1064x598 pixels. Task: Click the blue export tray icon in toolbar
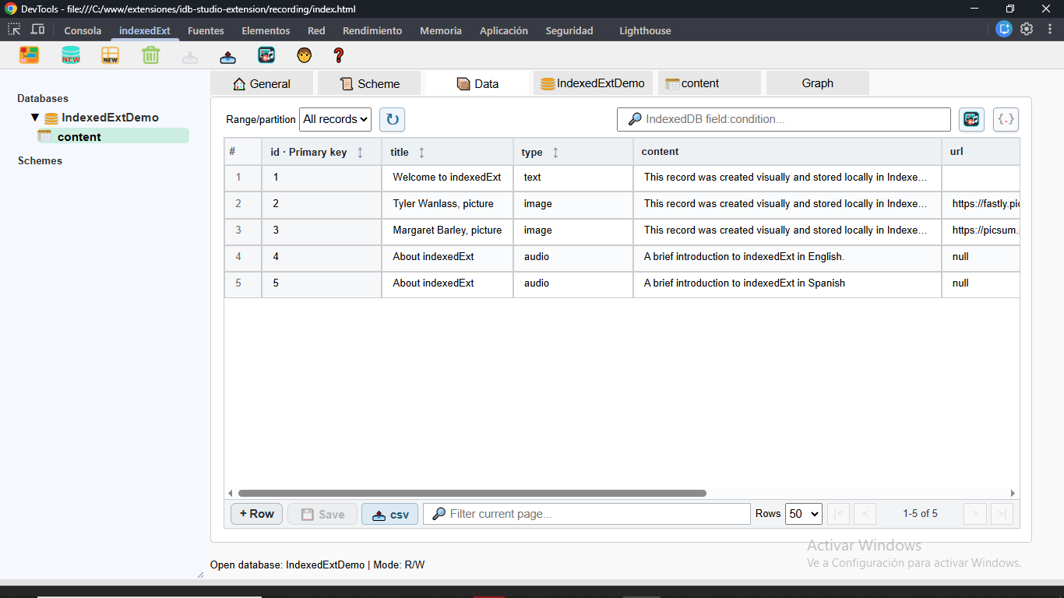(227, 57)
